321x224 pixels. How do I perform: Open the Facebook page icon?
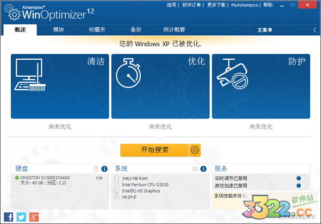[9, 217]
